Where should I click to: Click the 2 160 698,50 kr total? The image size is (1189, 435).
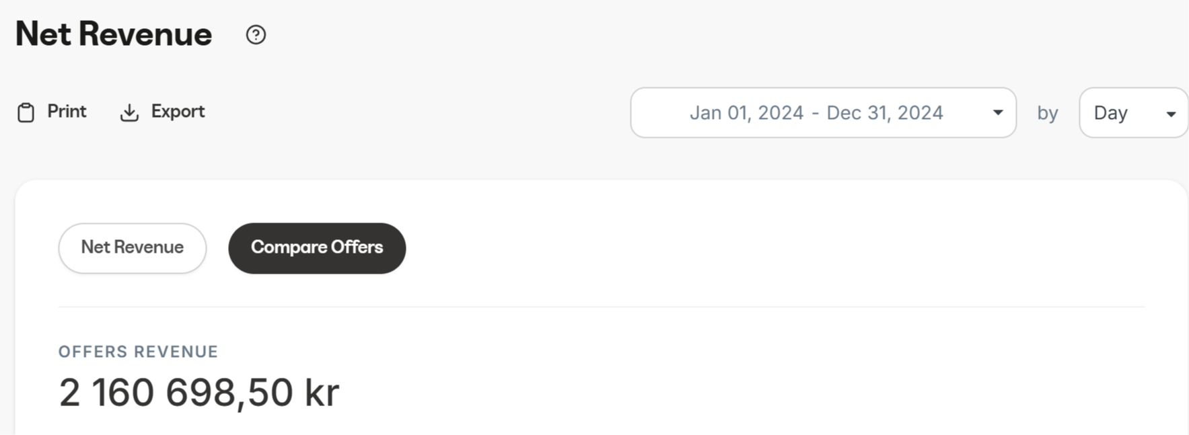point(199,393)
